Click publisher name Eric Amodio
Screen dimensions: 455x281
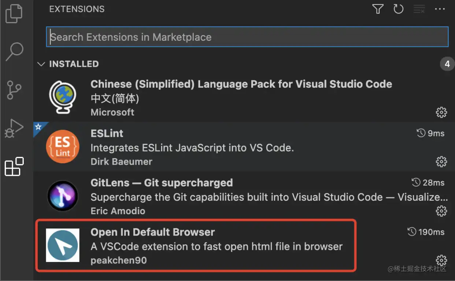point(118,211)
